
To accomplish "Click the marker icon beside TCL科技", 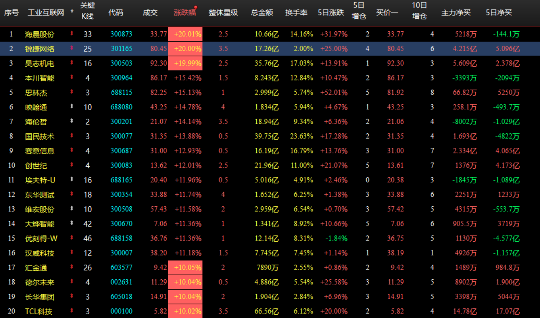I will coord(72,311).
